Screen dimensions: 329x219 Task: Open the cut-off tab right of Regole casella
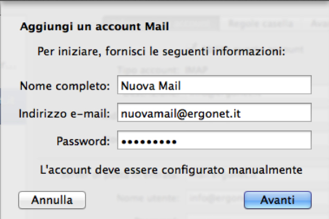click(319, 23)
